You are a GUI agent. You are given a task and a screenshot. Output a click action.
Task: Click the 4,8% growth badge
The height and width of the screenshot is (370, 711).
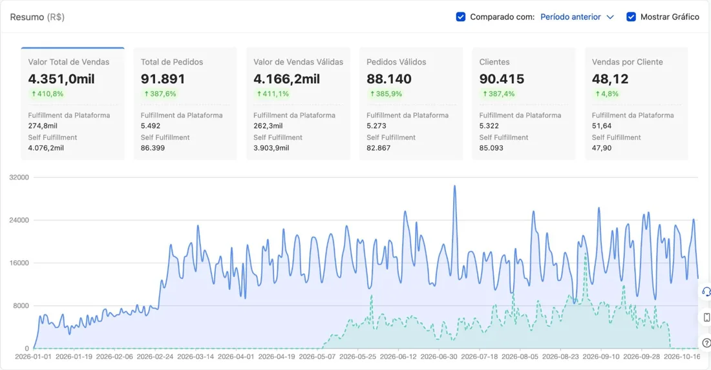[607, 94]
